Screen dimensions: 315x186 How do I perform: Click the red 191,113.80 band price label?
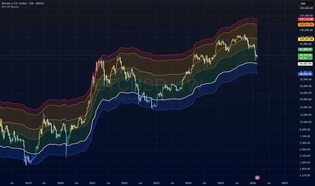[x=306, y=19]
